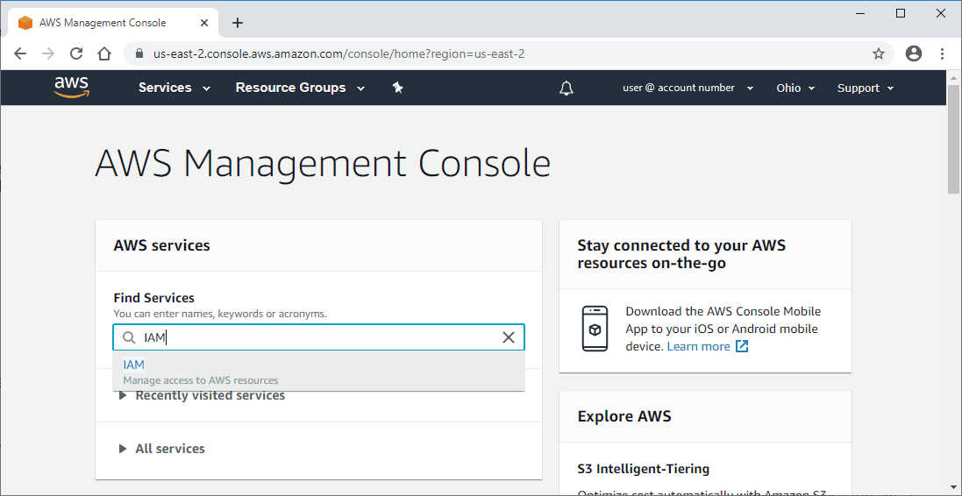Click the page vertical scrollbar thumb
The height and width of the screenshot is (496, 962).
pos(954,140)
